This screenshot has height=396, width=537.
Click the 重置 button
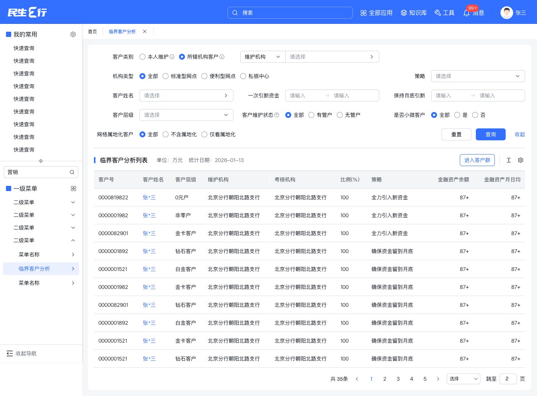click(456, 134)
